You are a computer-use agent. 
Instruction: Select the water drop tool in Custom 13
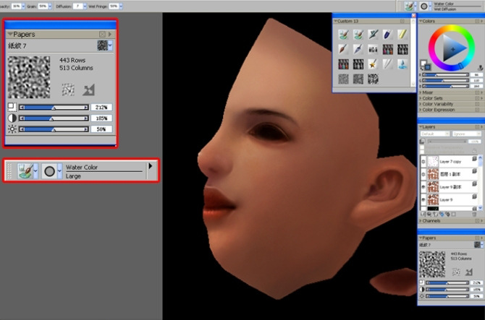pyautogui.click(x=402, y=64)
